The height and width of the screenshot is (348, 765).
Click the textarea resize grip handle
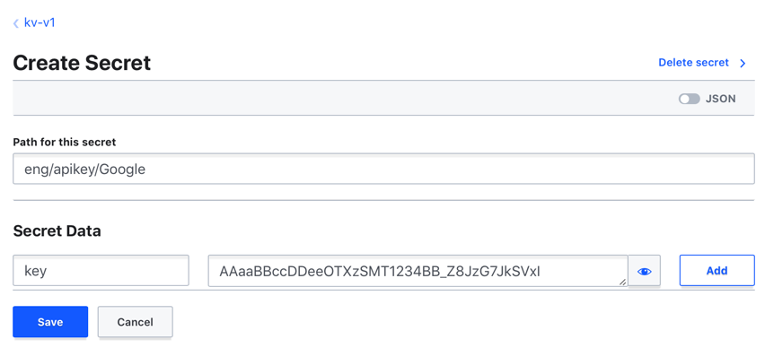(622, 282)
